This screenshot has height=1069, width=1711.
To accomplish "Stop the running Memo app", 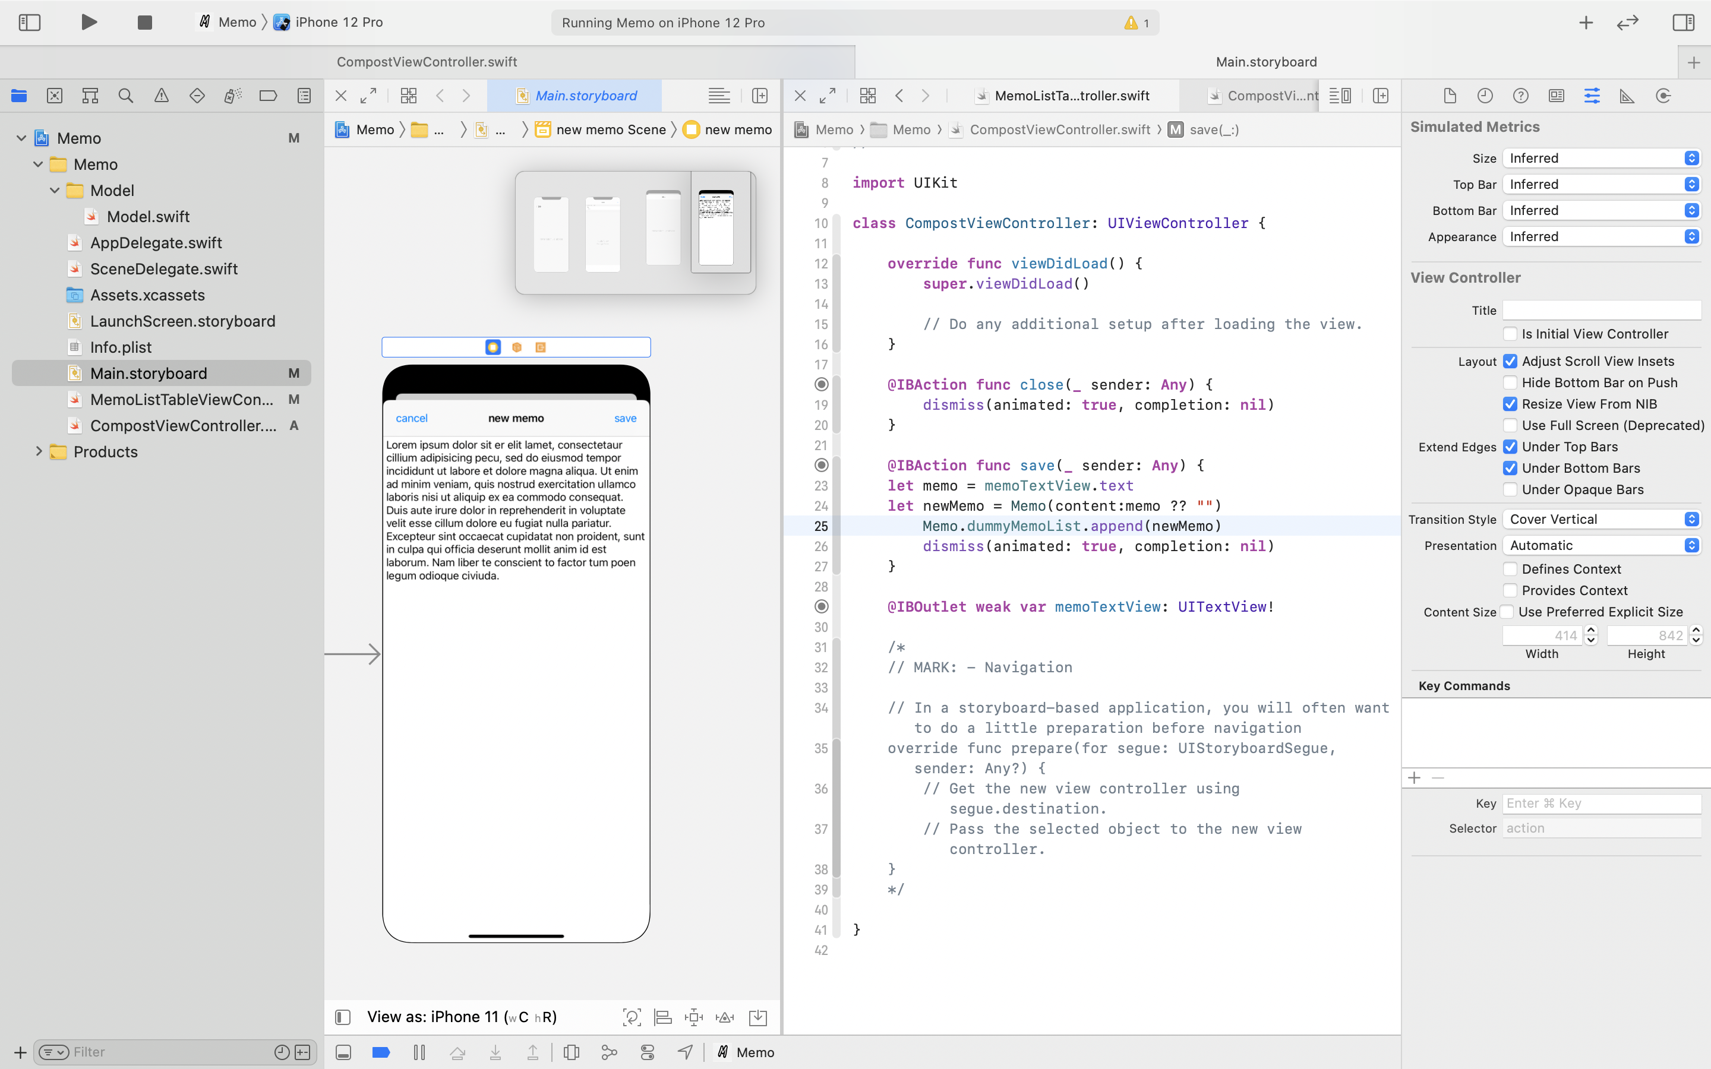I will (x=144, y=22).
